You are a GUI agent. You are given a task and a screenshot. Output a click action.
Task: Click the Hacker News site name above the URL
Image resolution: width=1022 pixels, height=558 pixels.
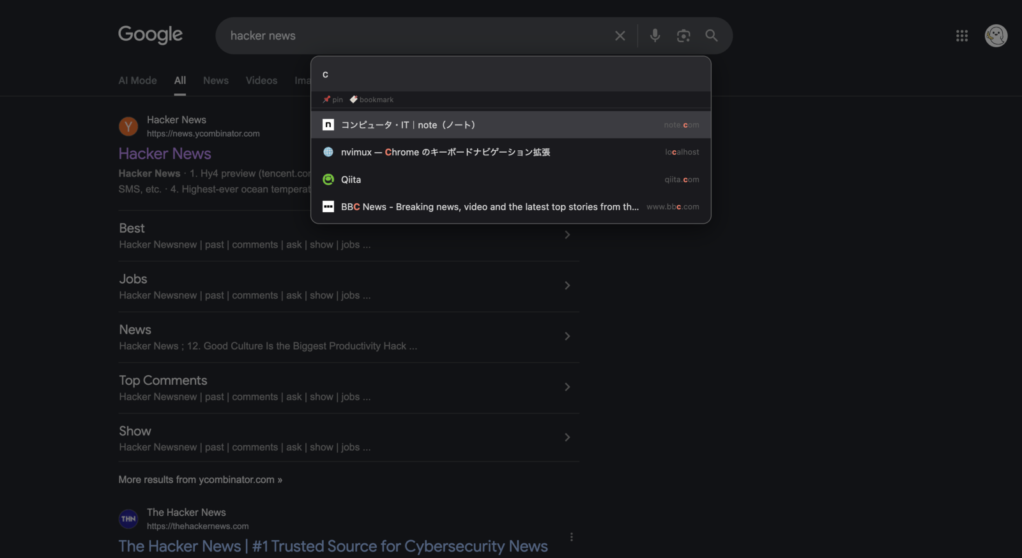(x=176, y=120)
